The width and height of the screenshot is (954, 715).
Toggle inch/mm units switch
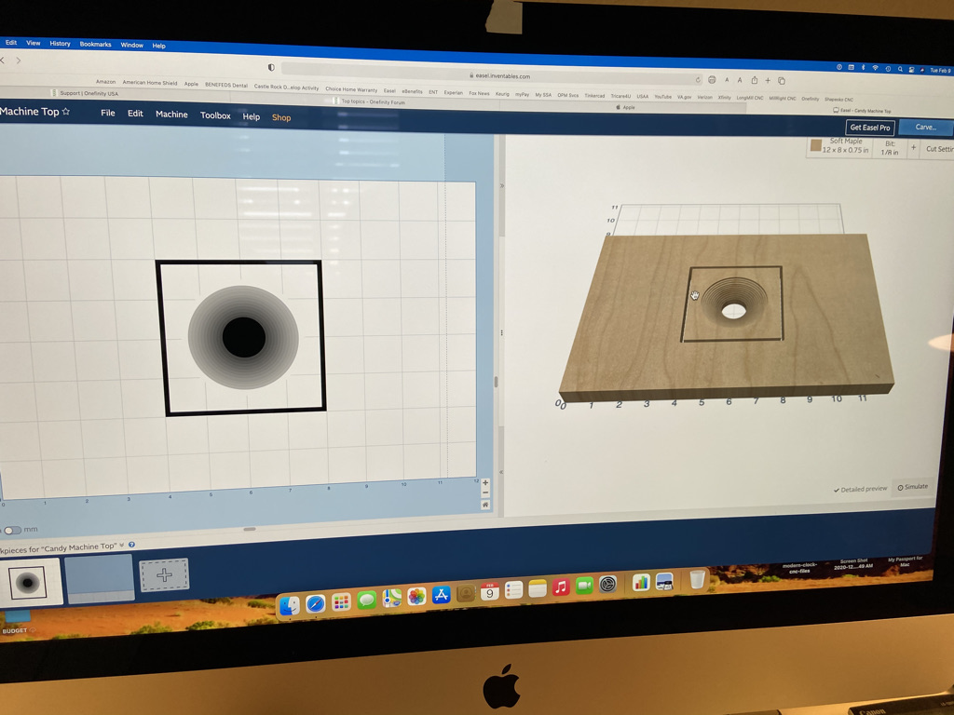pyautogui.click(x=12, y=530)
